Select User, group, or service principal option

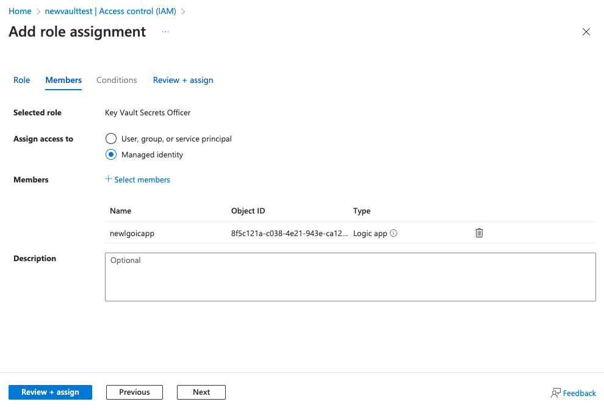click(111, 138)
